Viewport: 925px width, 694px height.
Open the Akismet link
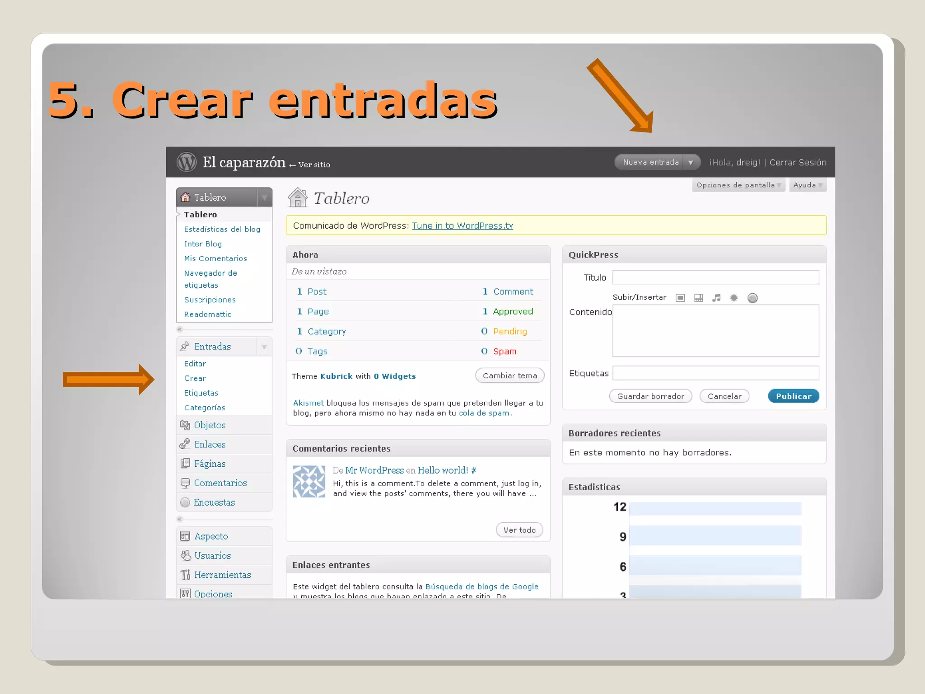308,403
